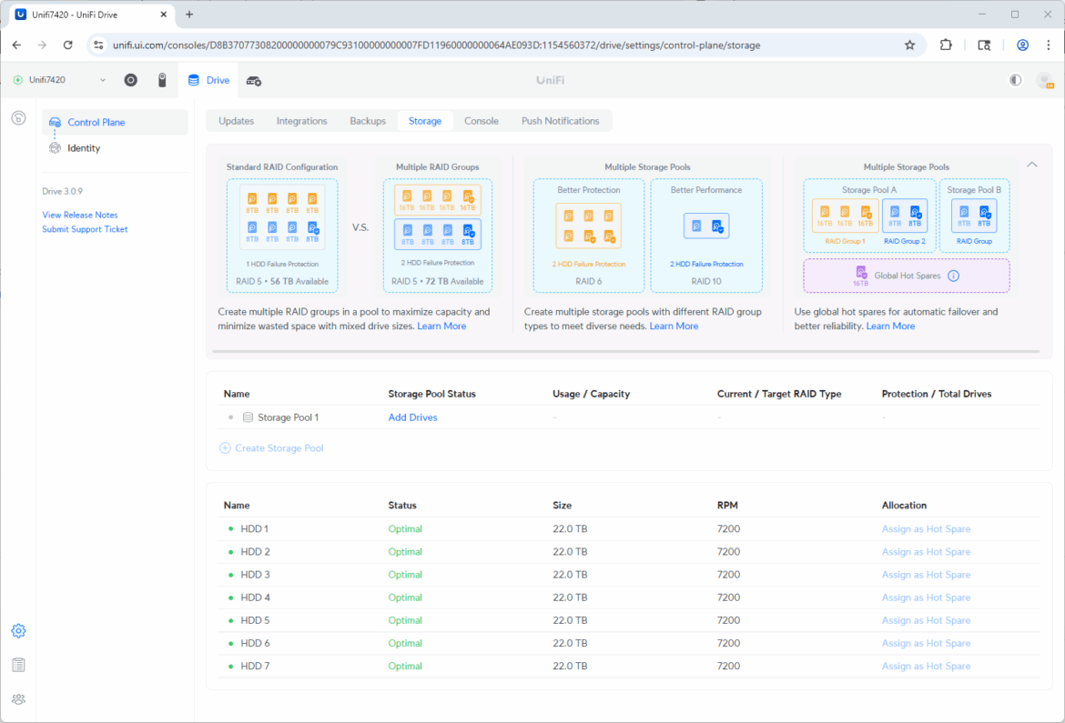This screenshot has width=1065, height=723.
Task: Open the UniFi Network app icon
Action: click(x=131, y=80)
